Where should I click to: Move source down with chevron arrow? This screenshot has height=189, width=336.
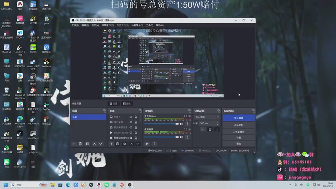pos(138,144)
